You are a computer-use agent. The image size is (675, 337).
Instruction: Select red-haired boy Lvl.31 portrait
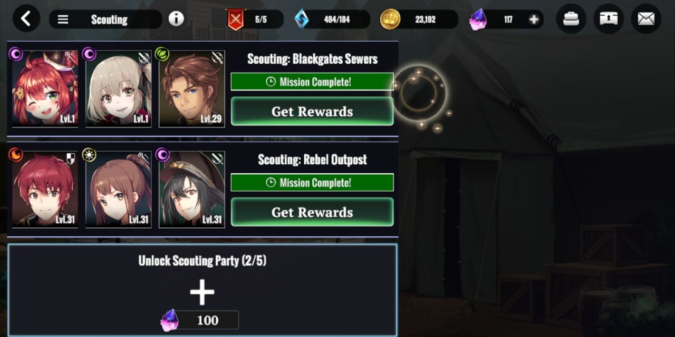point(45,190)
